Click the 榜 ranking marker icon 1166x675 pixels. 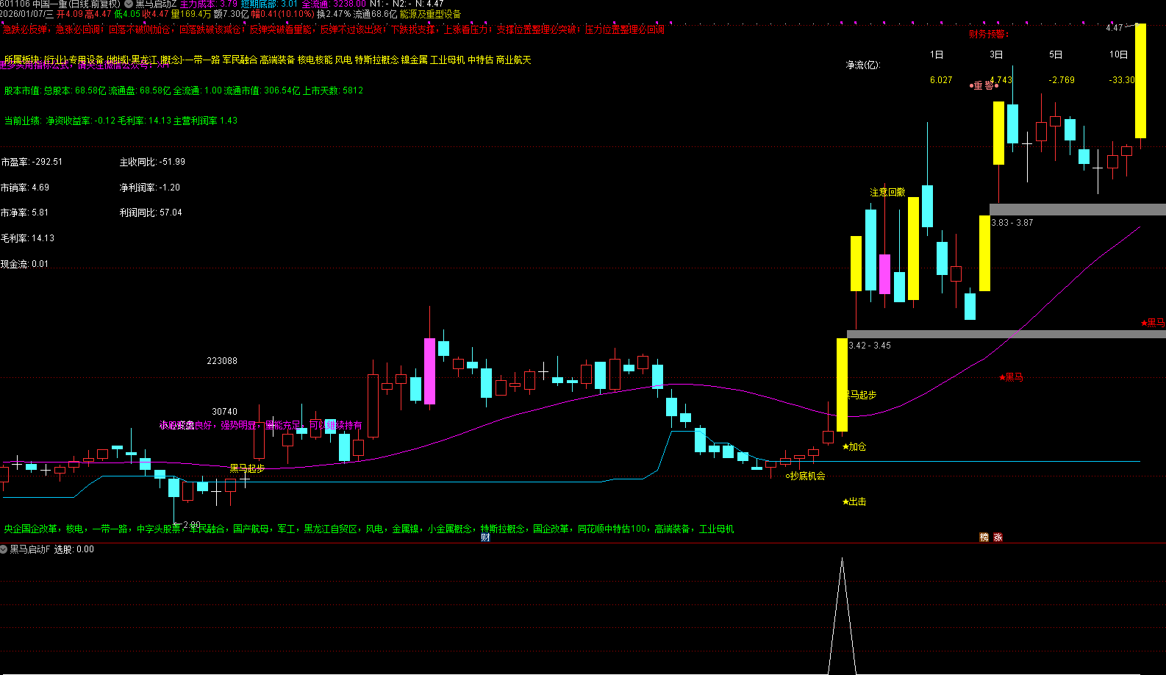pos(984,537)
